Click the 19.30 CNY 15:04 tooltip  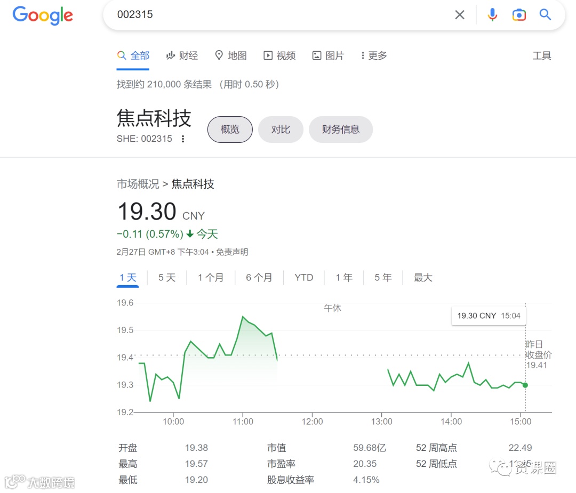click(489, 316)
